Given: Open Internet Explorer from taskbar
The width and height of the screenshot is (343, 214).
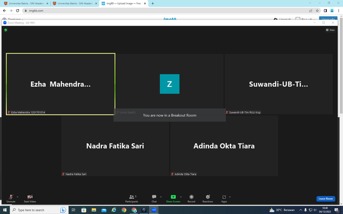Looking at the screenshot, I should pyautogui.click(x=114, y=210).
